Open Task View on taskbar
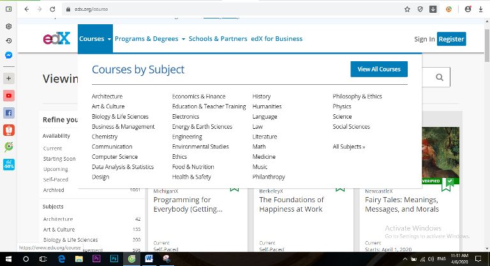490x266 pixels. [43, 259]
